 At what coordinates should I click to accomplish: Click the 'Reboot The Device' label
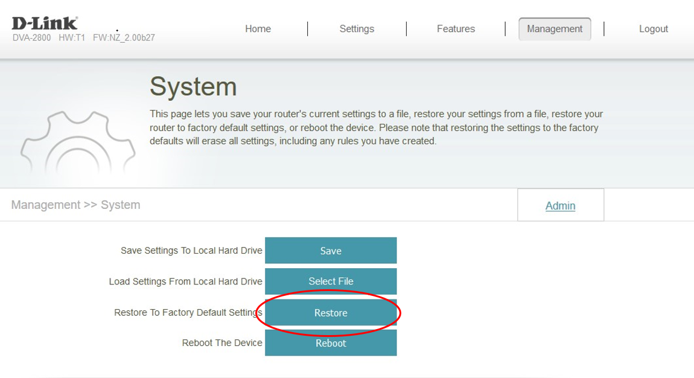pyautogui.click(x=222, y=343)
